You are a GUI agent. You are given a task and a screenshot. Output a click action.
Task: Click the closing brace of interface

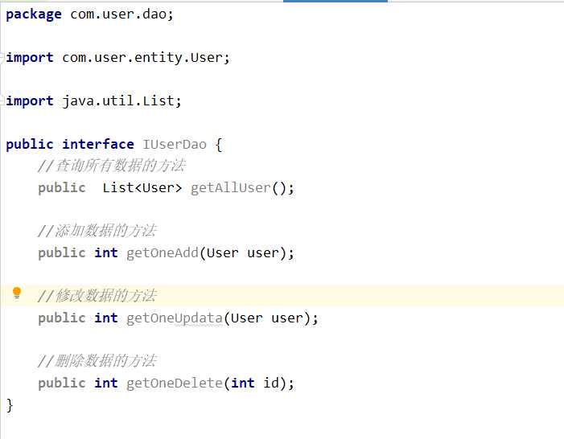click(x=10, y=405)
